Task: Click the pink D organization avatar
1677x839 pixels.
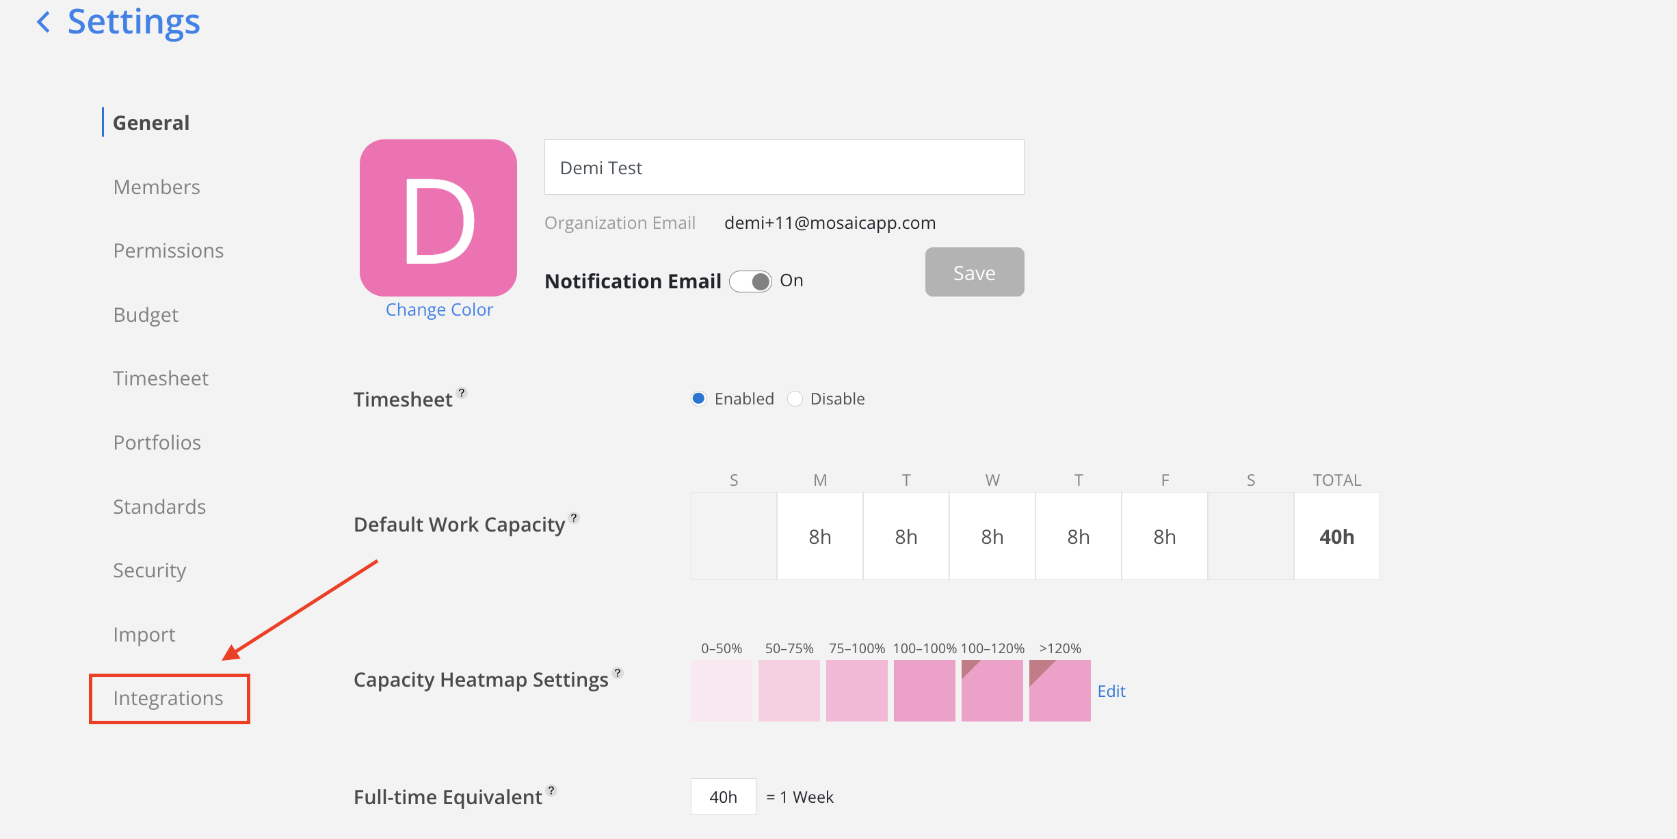Action: coord(438,218)
